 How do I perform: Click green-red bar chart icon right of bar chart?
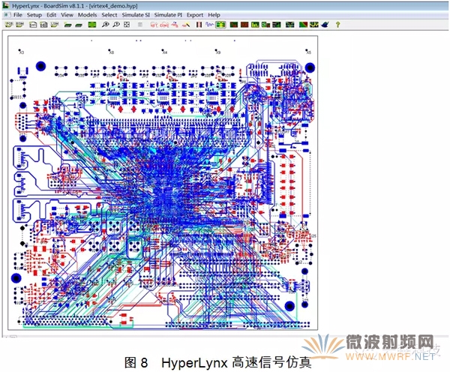(x=265, y=25)
